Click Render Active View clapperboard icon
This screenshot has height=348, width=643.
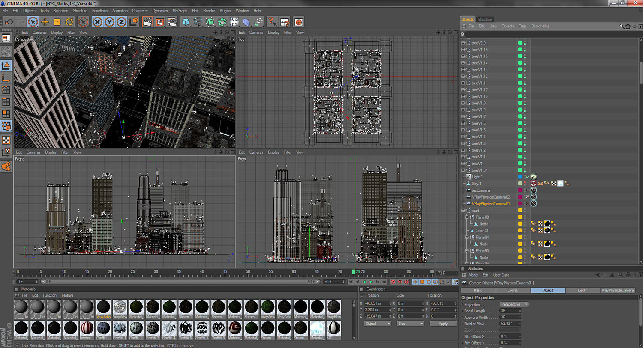click(147, 22)
